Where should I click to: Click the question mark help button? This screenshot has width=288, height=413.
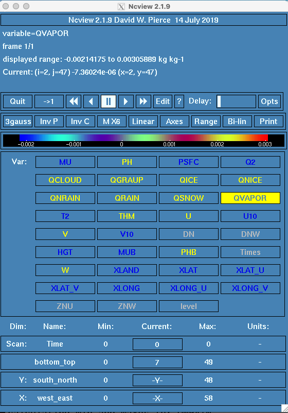[179, 101]
